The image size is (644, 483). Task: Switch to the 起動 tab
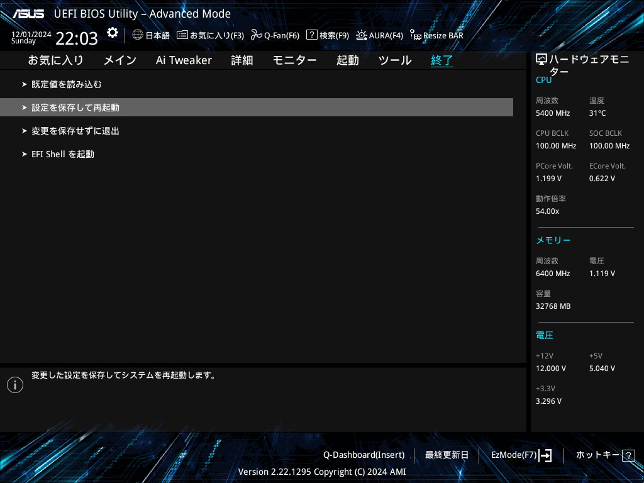347,60
